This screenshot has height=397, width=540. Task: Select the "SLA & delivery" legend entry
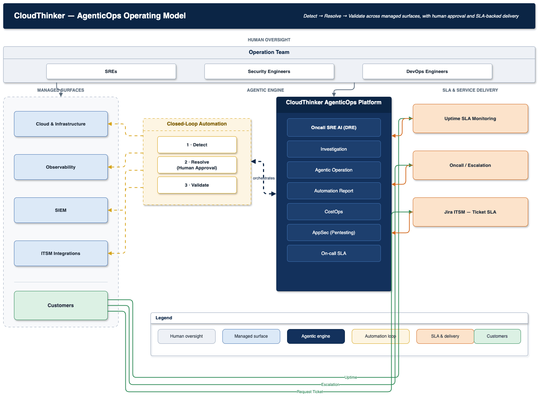coord(445,336)
